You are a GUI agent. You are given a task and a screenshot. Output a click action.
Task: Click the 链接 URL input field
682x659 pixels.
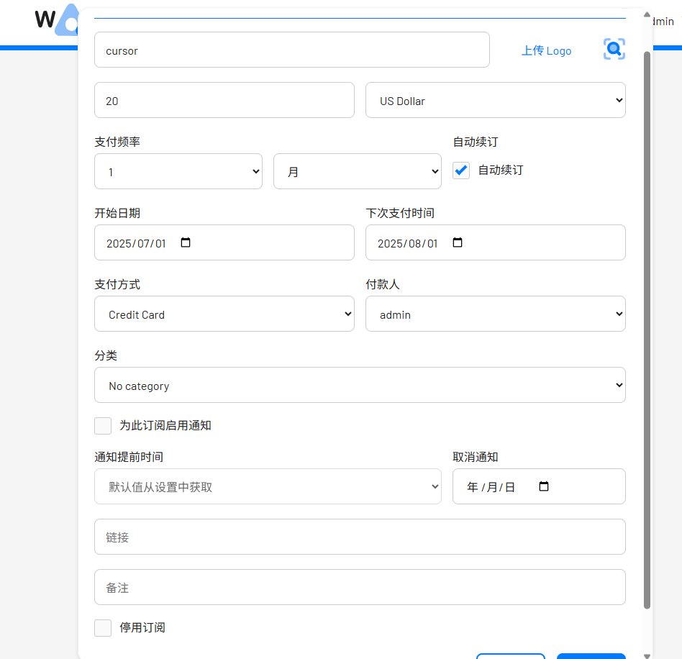click(x=360, y=537)
